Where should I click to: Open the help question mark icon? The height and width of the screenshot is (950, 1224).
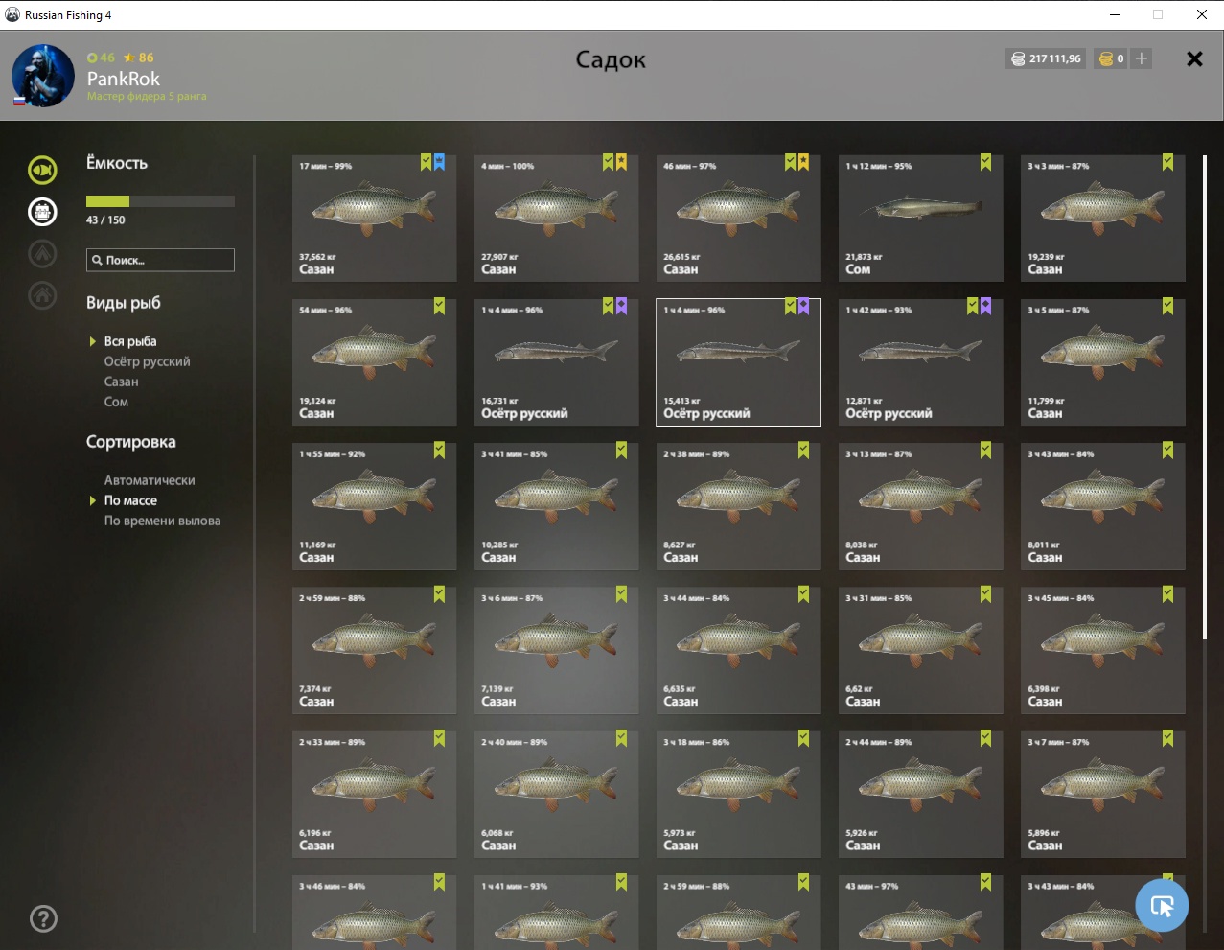click(43, 918)
